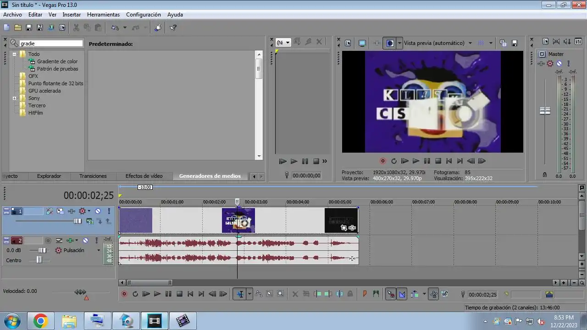Solo video track 1
Screen dimensions: 587x330
point(109,211)
